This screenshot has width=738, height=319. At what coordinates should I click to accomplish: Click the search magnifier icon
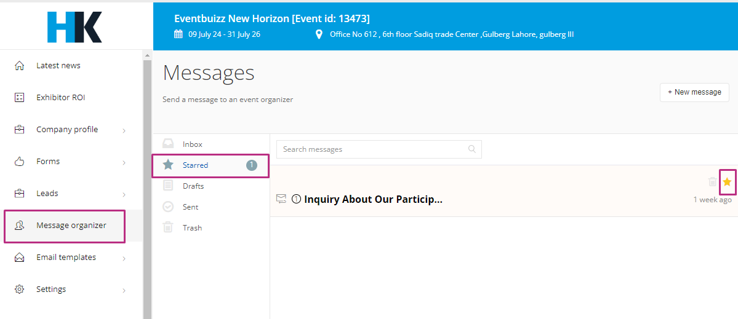click(x=472, y=149)
